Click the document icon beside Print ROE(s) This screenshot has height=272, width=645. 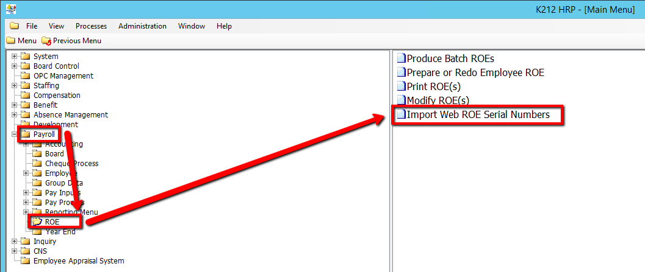(401, 86)
